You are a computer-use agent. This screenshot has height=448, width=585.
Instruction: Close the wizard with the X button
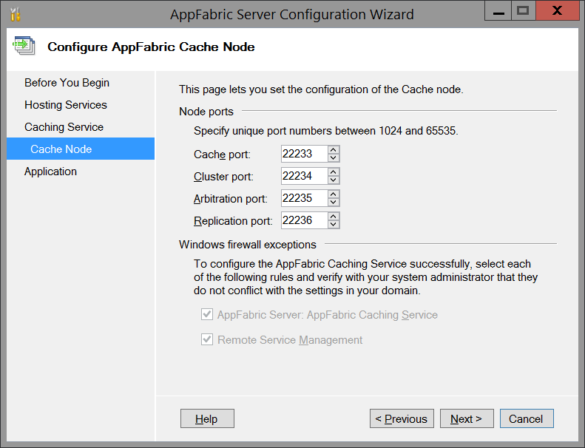(557, 11)
